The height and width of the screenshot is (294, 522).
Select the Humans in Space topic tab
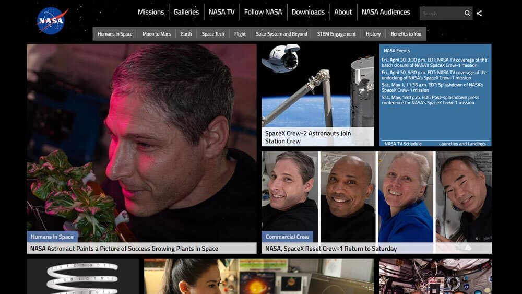coord(115,33)
